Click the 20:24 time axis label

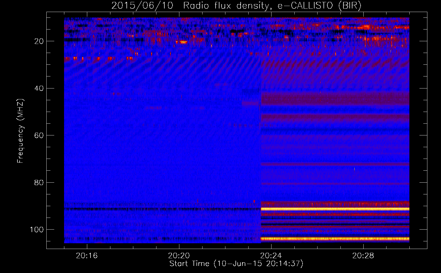click(x=271, y=256)
